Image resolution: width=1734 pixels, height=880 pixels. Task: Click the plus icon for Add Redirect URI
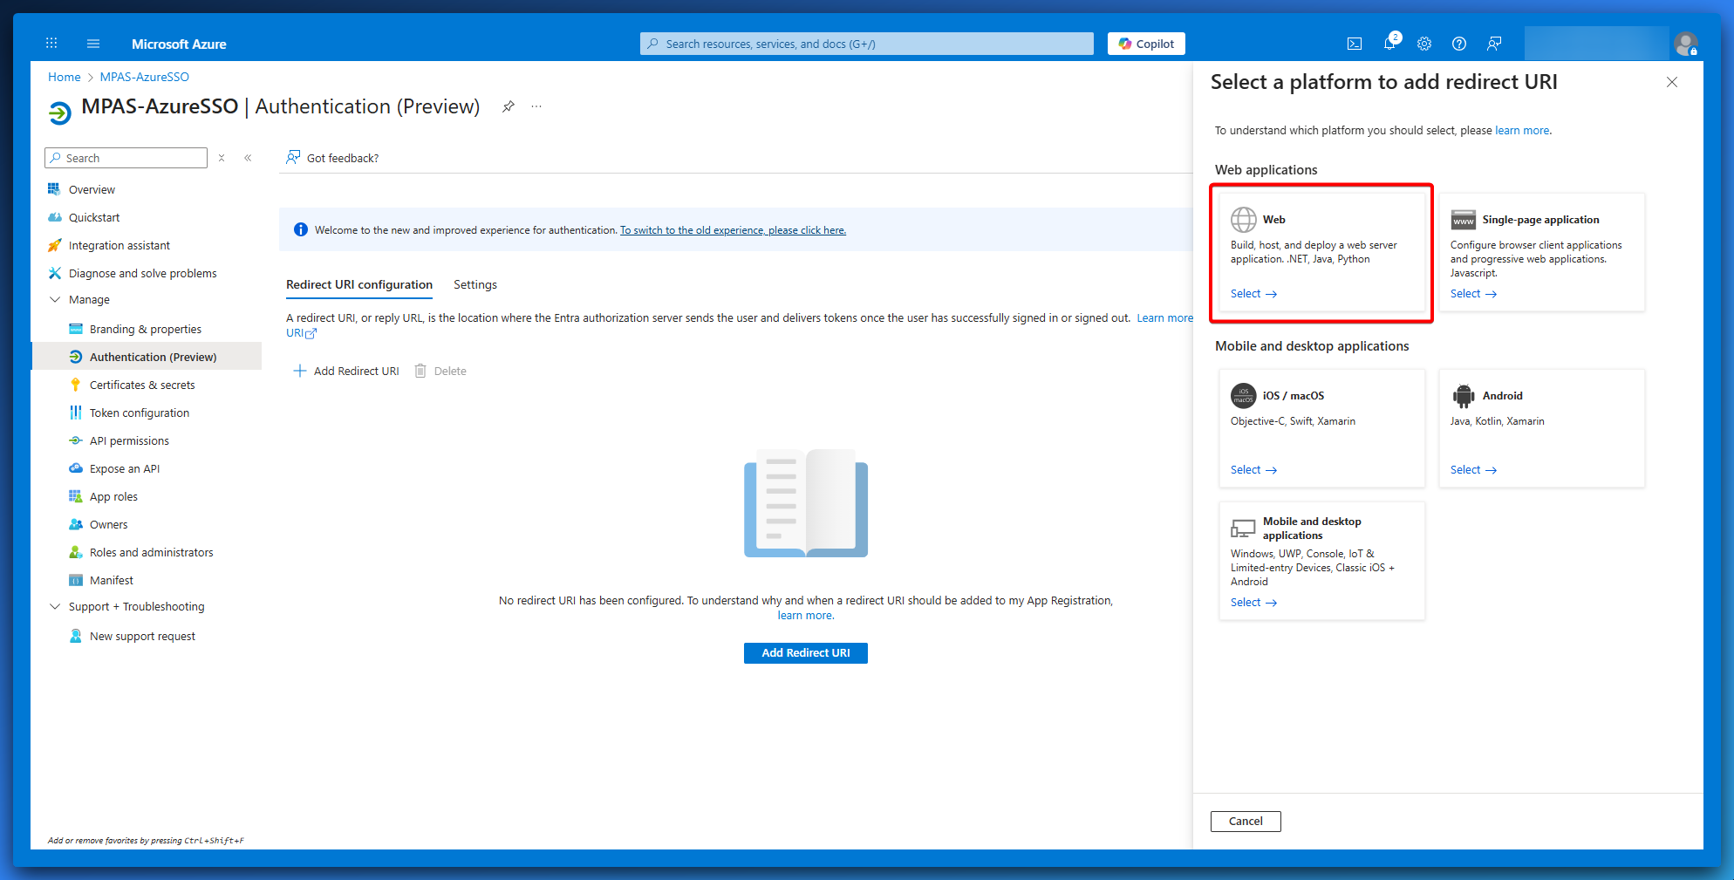pyautogui.click(x=300, y=371)
